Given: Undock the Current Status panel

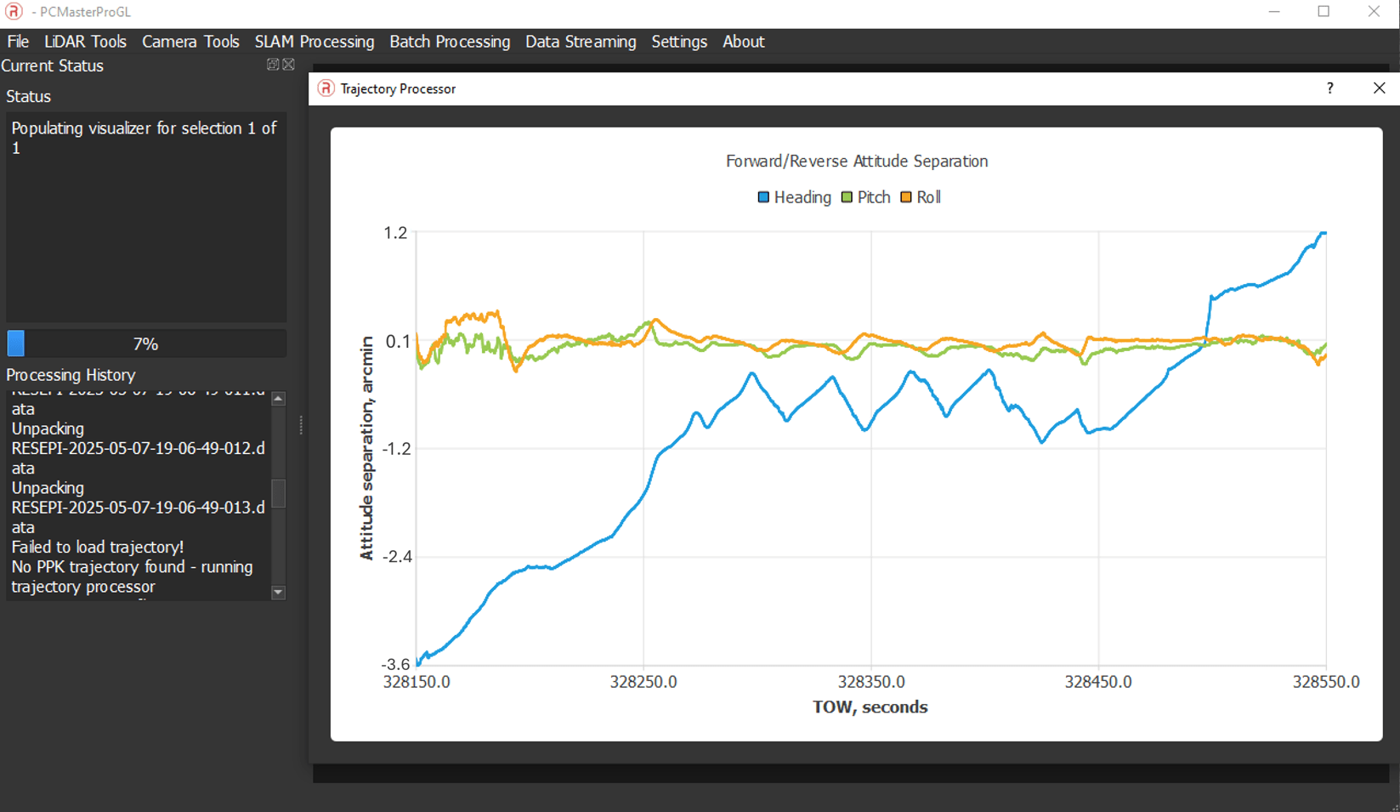Looking at the screenshot, I should point(271,65).
